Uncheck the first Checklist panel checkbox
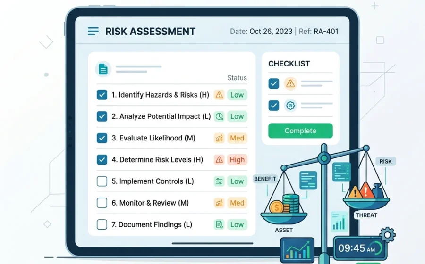 point(274,83)
